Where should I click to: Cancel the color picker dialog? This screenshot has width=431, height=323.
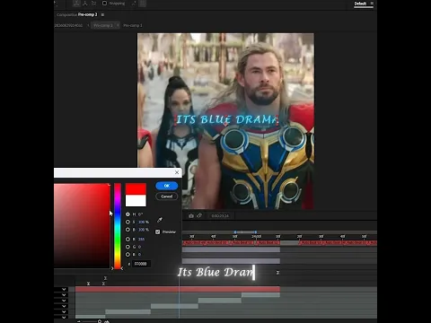[x=167, y=196]
